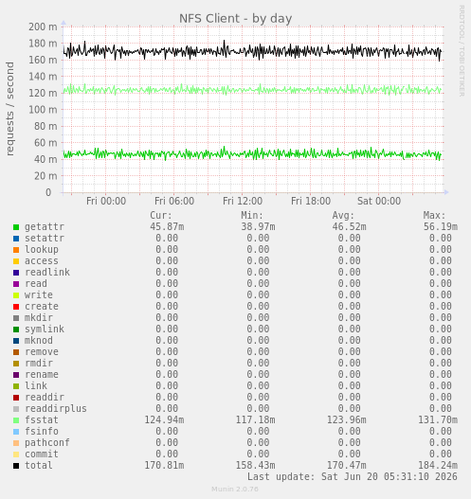Click the Last update timestamp text
The width and height of the screenshot is (471, 499).
coord(353,476)
